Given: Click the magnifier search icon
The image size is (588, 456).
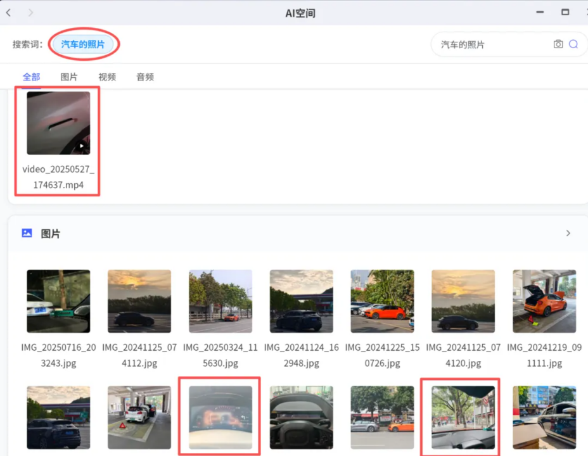Looking at the screenshot, I should pyautogui.click(x=573, y=44).
